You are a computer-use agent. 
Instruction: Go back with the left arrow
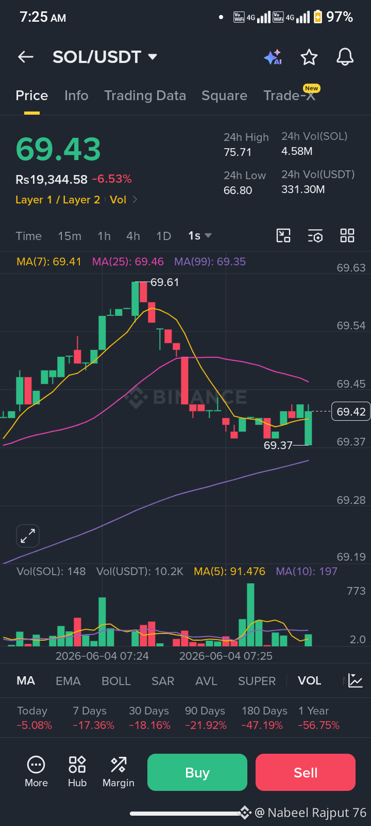(25, 57)
